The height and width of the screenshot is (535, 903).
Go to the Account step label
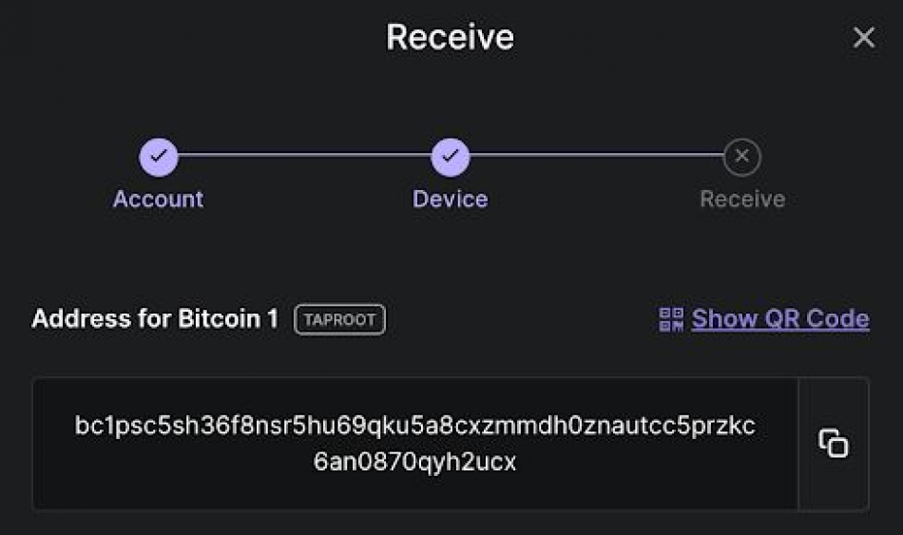[x=159, y=200]
